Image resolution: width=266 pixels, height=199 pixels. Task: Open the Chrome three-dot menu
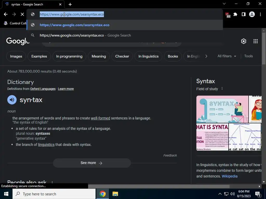click(x=260, y=15)
